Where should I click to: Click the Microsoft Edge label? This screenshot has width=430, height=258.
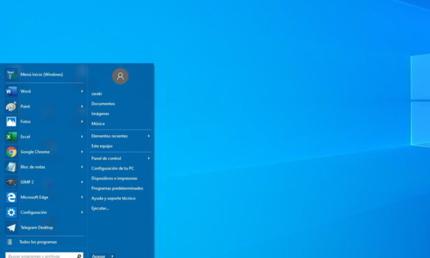[34, 198]
